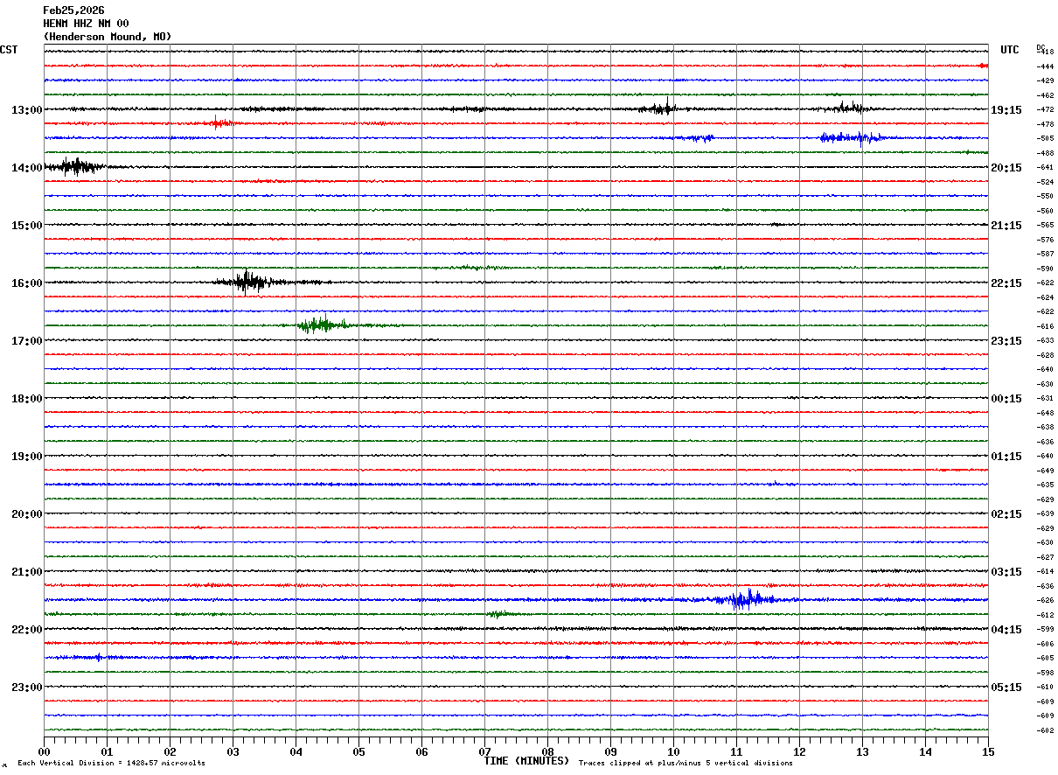The width and height of the screenshot is (1058, 775).
Task: Click the 15 minute tick on the x-axis
Action: [x=988, y=752]
